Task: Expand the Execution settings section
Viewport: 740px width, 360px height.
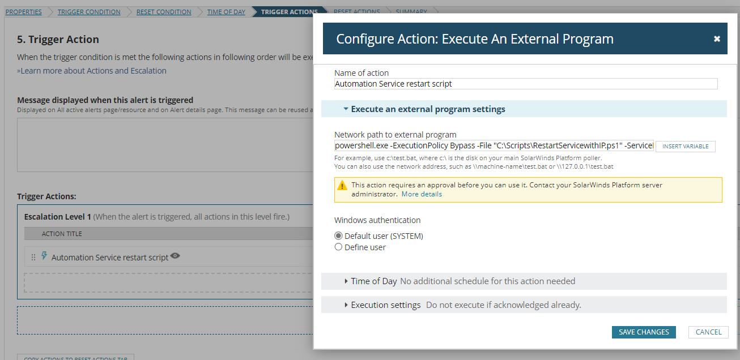Action: [x=346, y=305]
